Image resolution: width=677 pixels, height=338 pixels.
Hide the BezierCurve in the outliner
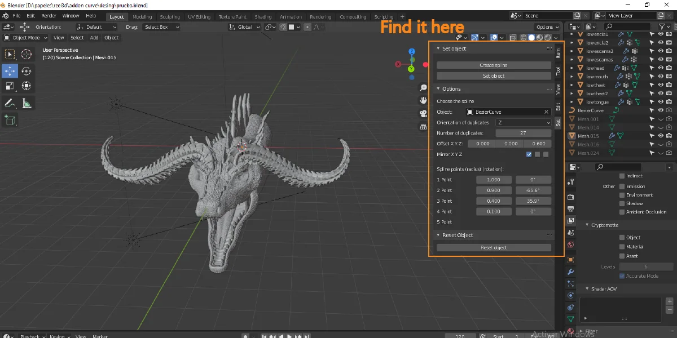(660, 110)
